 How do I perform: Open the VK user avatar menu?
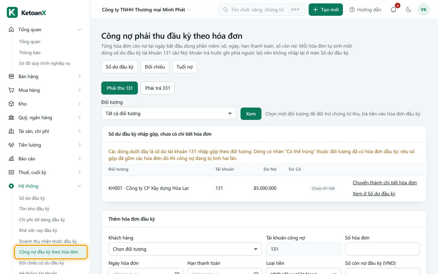coord(423,10)
